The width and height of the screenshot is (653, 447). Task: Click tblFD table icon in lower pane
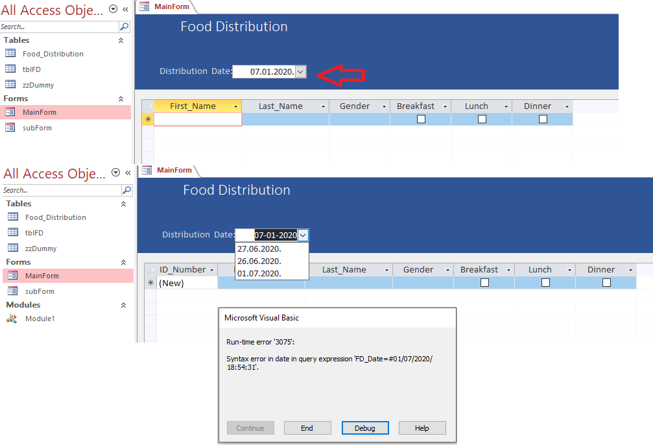(x=13, y=232)
